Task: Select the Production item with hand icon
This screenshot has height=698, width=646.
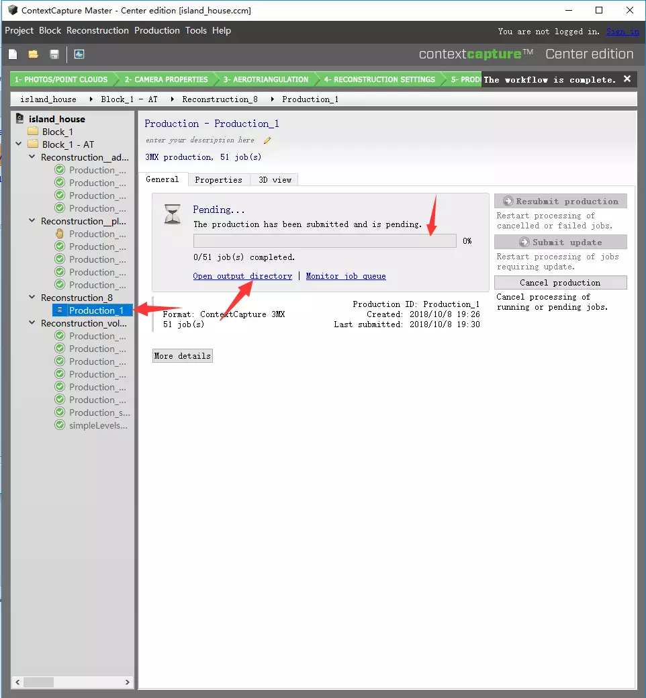Action: [x=91, y=234]
